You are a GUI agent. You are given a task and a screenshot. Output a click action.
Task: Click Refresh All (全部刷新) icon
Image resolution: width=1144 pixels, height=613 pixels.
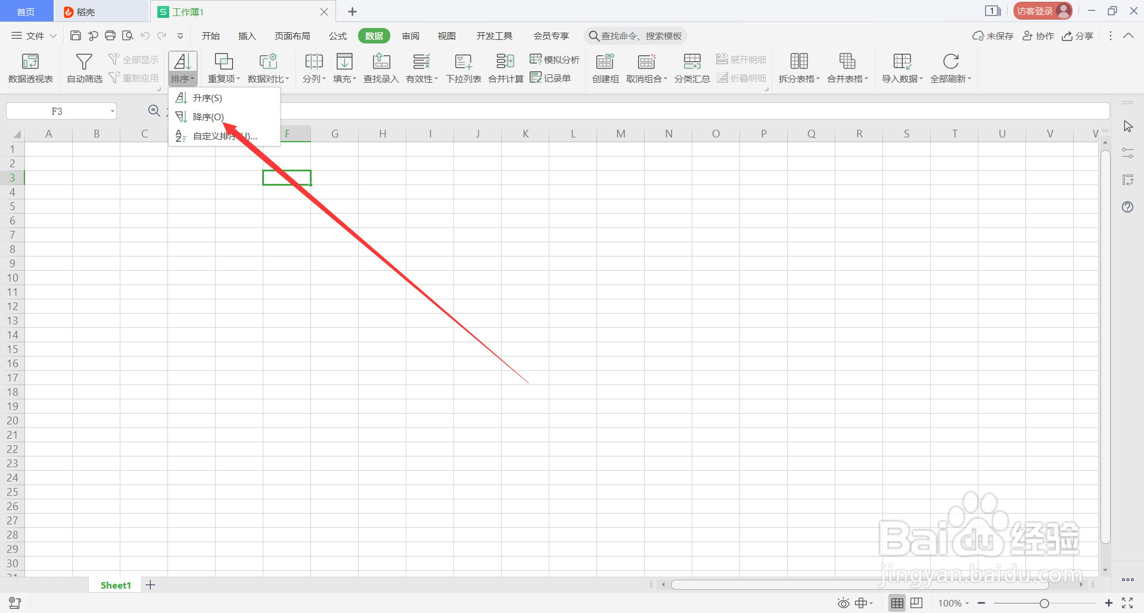coord(951,61)
